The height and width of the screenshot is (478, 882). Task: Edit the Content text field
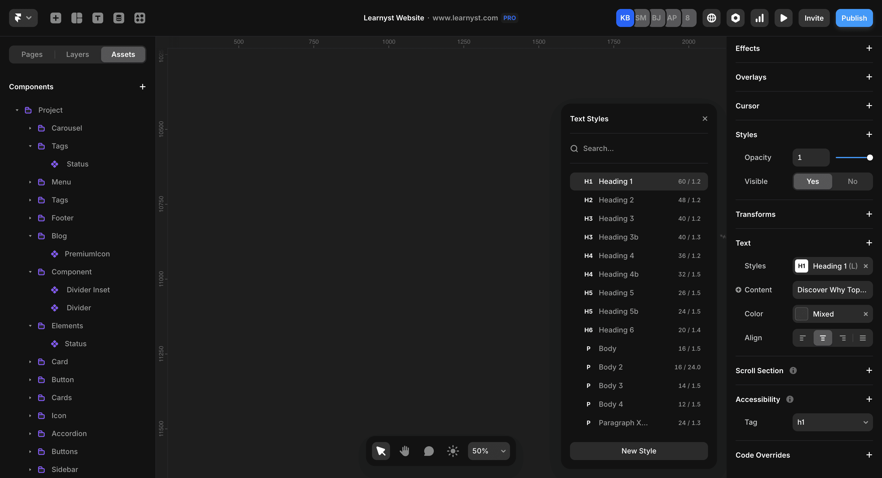[832, 290]
